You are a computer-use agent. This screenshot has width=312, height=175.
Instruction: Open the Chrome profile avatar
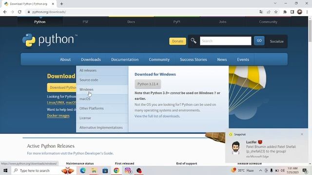point(300,12)
